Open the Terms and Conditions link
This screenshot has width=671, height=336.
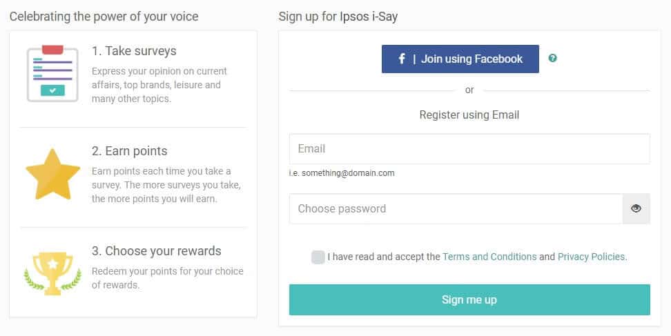[x=489, y=257]
